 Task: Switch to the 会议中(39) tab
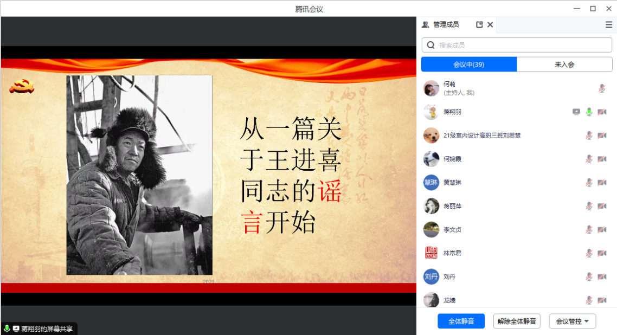469,65
